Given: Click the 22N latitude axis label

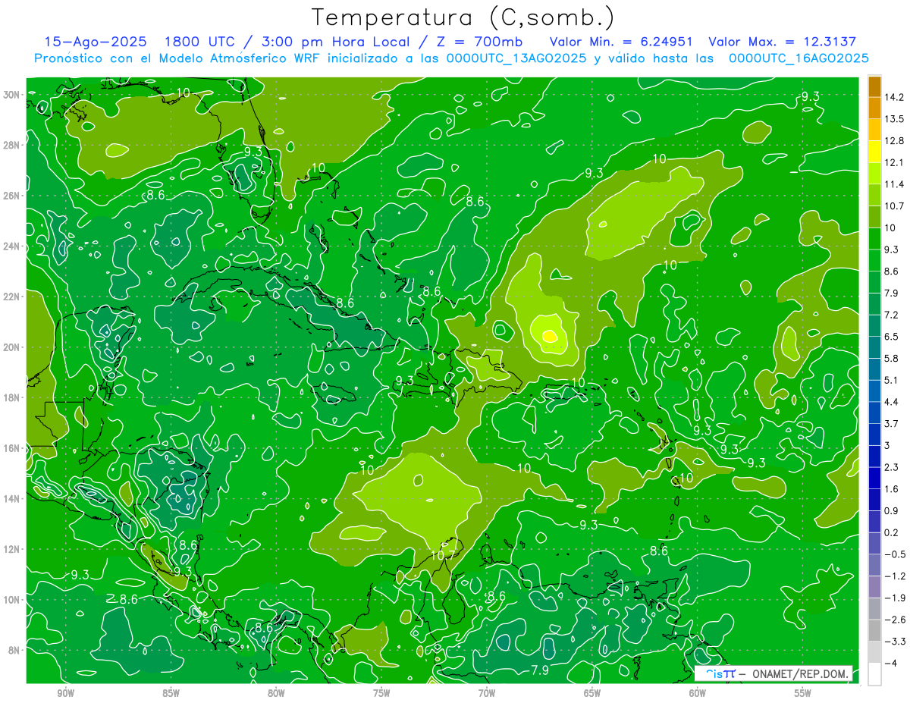Looking at the screenshot, I should click(12, 297).
